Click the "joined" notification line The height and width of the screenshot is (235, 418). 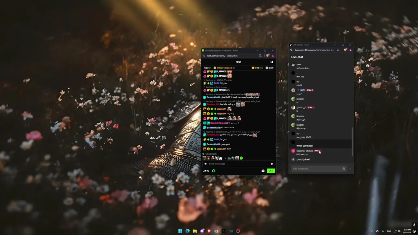point(303,160)
